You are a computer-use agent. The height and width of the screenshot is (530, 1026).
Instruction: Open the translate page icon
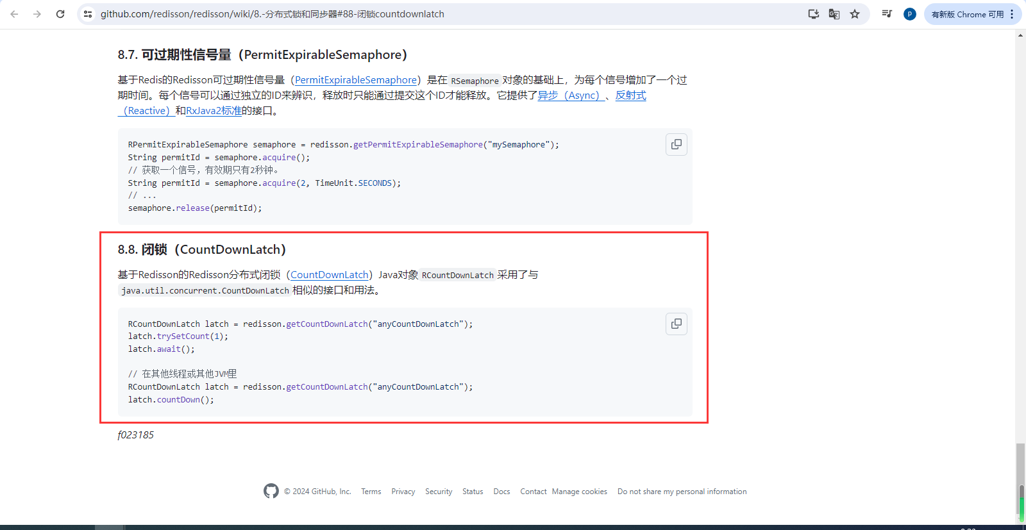tap(834, 14)
